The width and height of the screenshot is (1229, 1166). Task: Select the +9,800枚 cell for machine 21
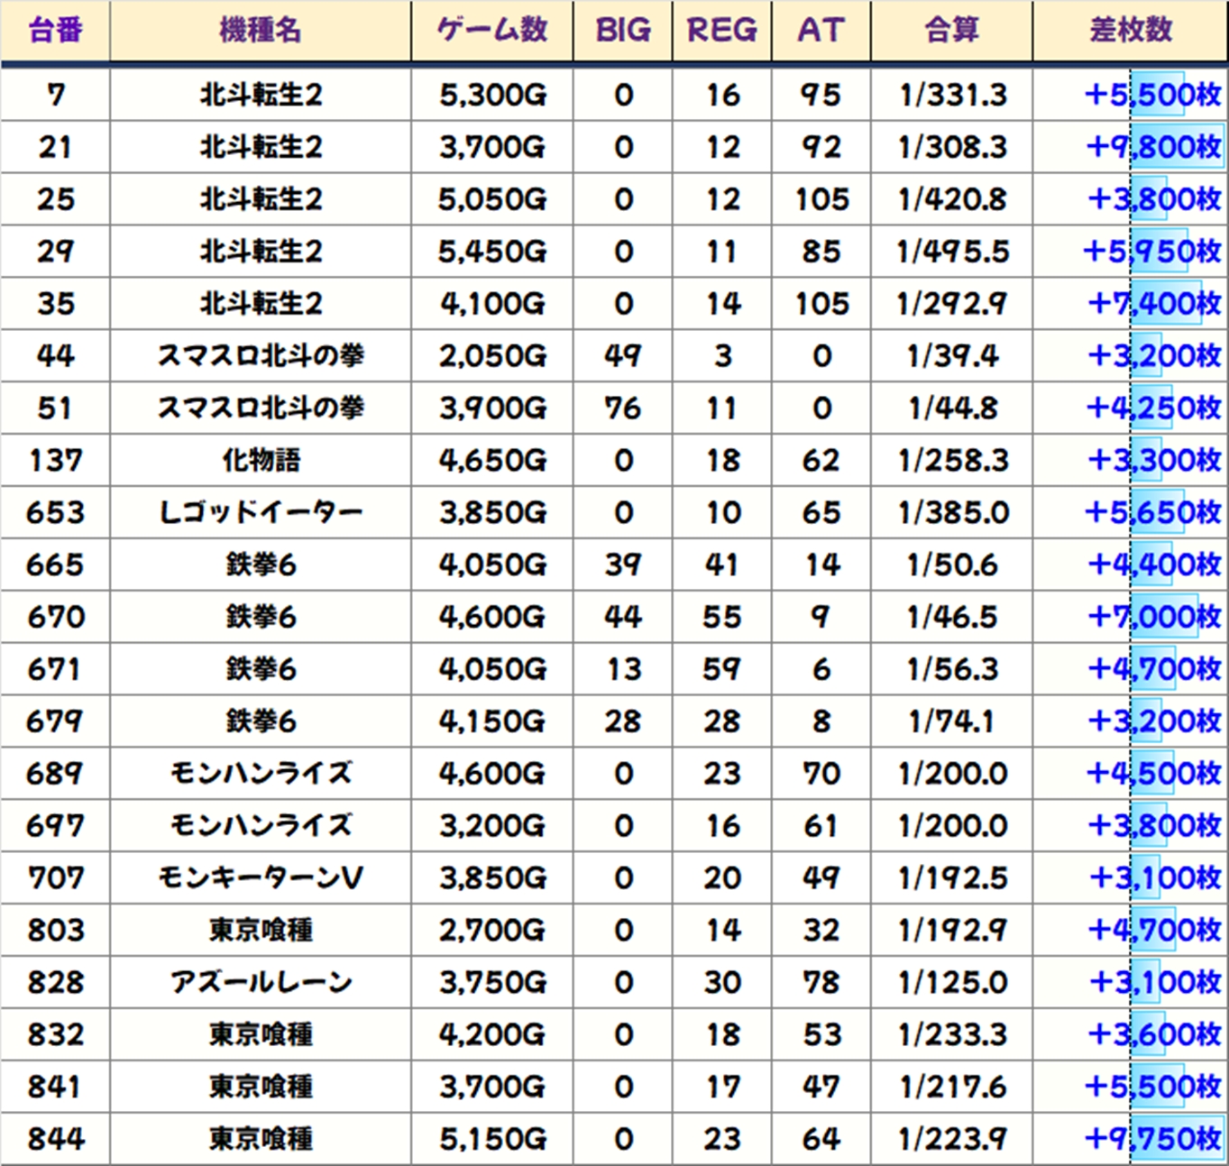[1153, 147]
